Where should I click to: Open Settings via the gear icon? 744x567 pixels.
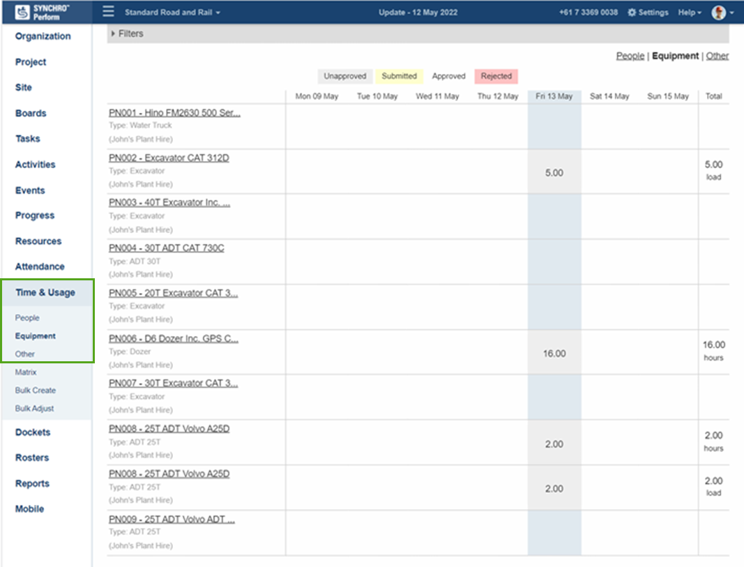(x=648, y=12)
